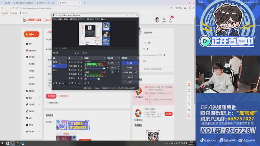This screenshot has height=146, width=260.
Task: Open desktop audio channel three-dot options
Action: point(85,75)
